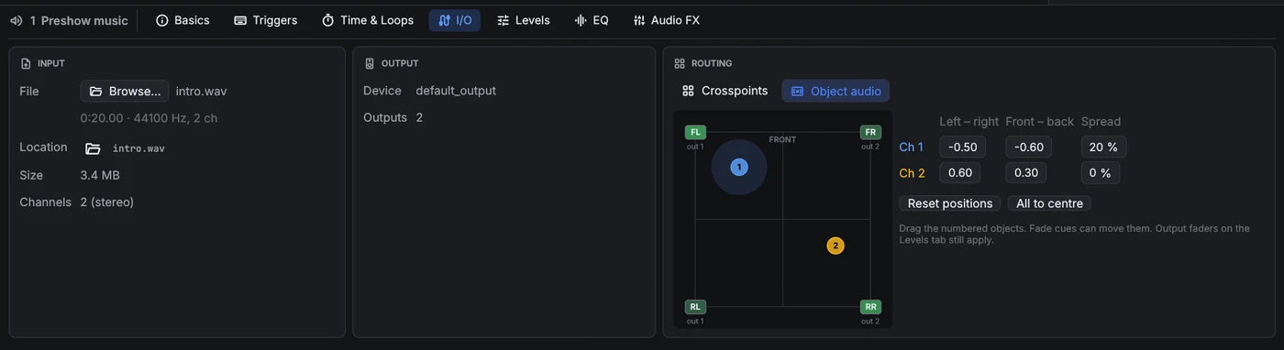Click the Ch 2 label
Viewport: 1284px width, 350px height.
(x=912, y=173)
